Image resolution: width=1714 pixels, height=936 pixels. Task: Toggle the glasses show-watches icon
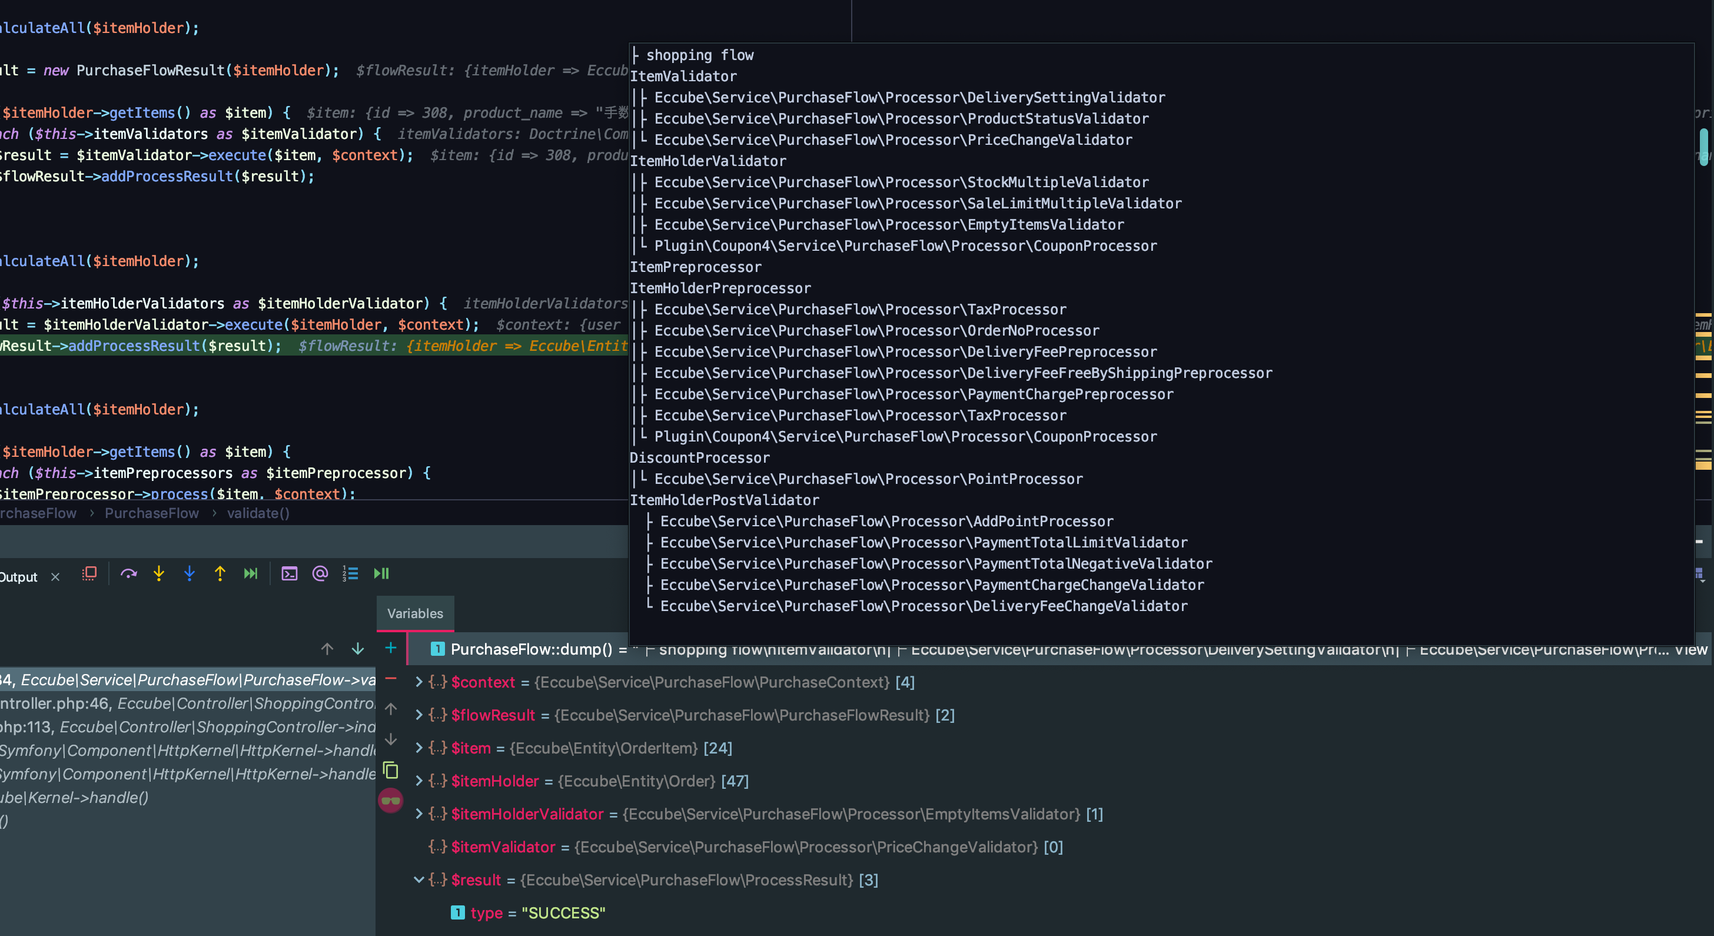391,800
